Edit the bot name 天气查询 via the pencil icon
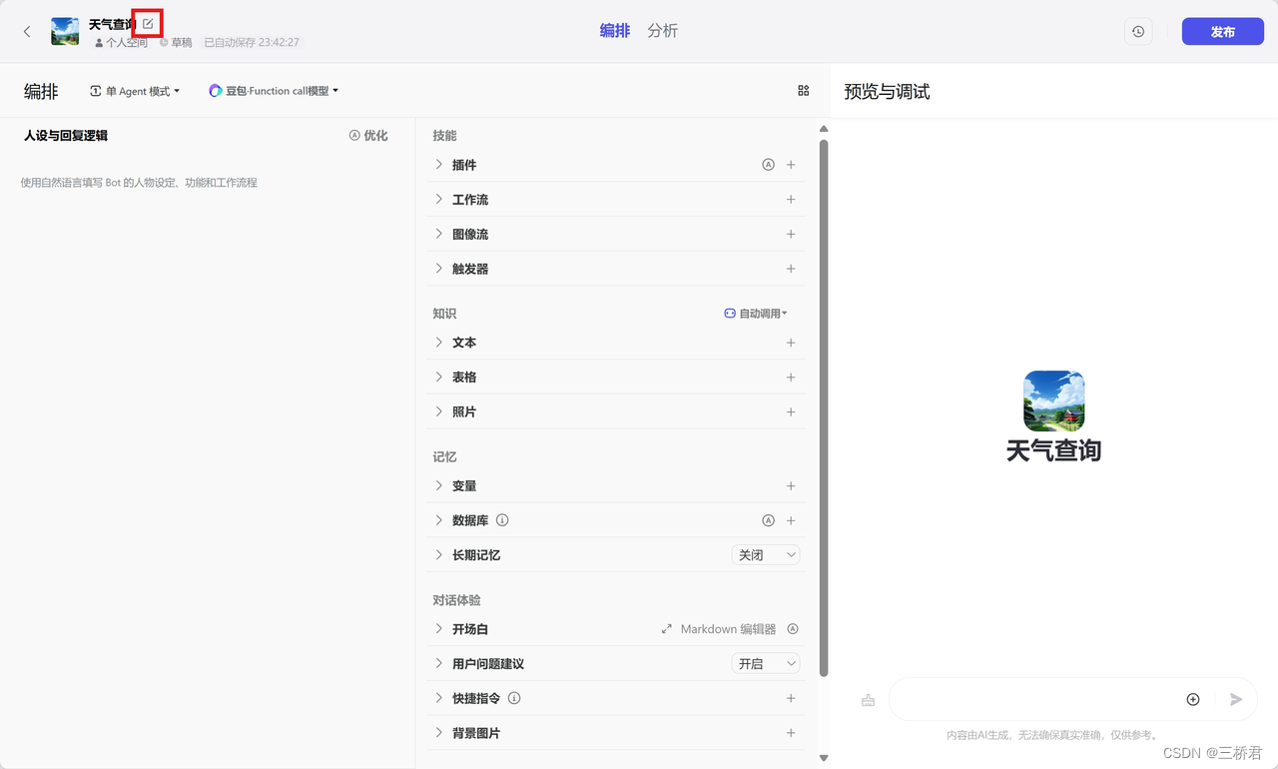The height and width of the screenshot is (769, 1278). tap(148, 23)
